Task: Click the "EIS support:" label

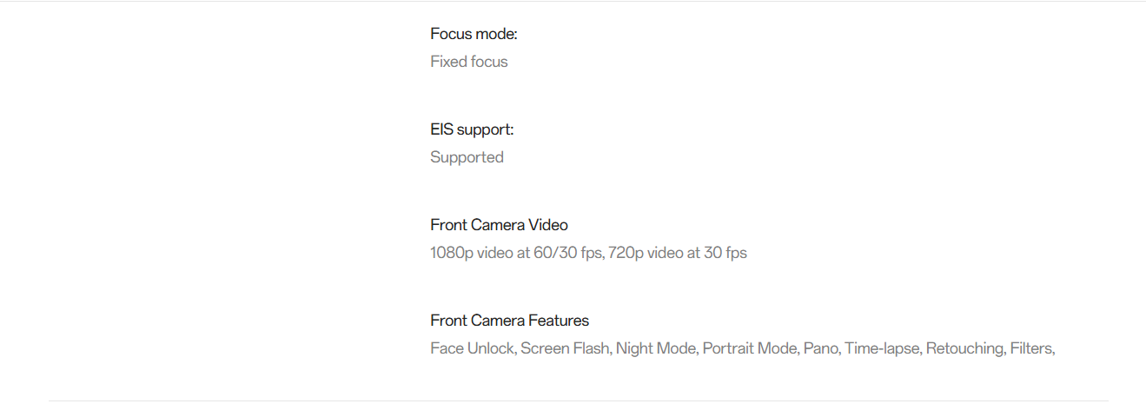Action: 472,129
